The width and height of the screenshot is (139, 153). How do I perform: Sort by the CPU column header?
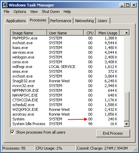tap(89, 33)
